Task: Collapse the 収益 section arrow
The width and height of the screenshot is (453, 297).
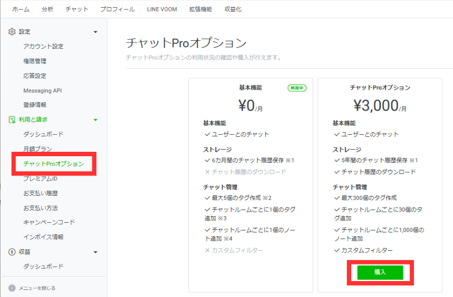Action: (x=95, y=252)
